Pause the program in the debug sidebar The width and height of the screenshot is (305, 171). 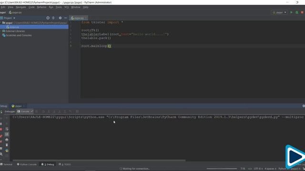coord(1,123)
